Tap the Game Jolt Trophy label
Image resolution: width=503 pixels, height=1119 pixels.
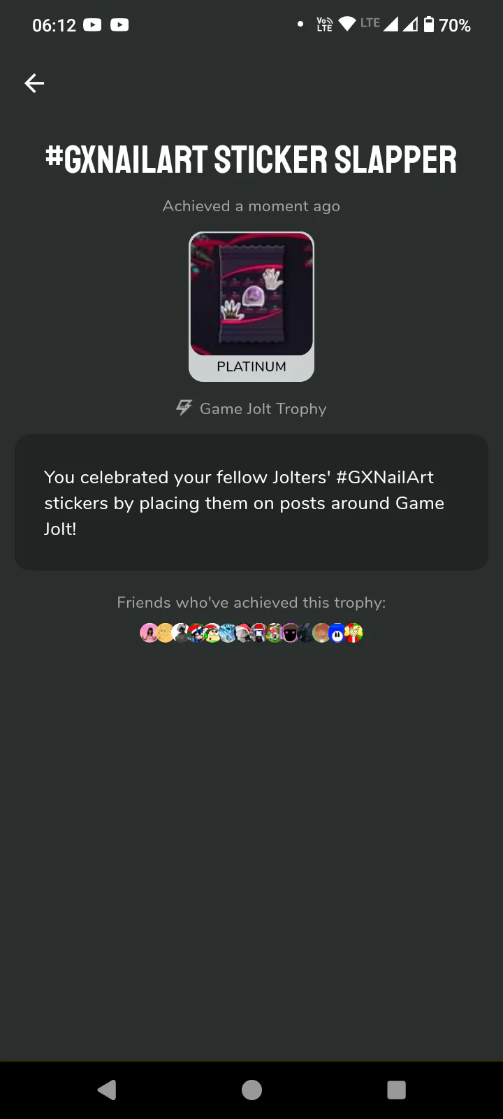(x=263, y=408)
